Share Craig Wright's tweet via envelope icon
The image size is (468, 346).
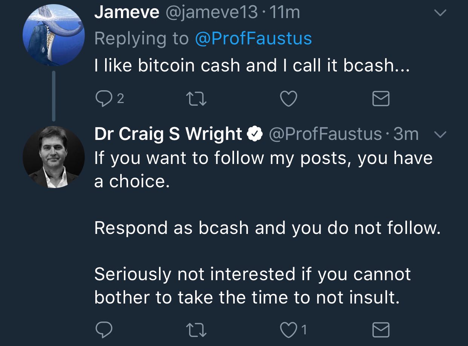pyautogui.click(x=381, y=330)
